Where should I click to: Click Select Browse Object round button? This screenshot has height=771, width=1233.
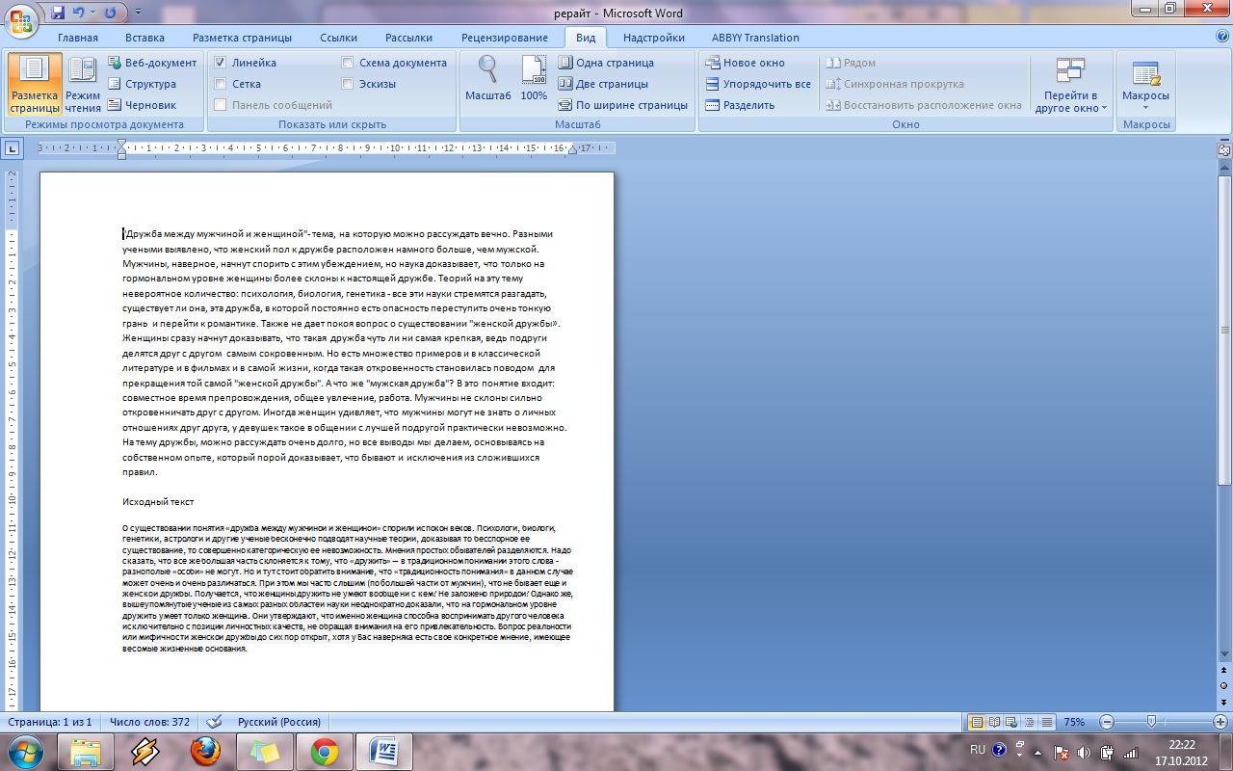click(x=1224, y=685)
